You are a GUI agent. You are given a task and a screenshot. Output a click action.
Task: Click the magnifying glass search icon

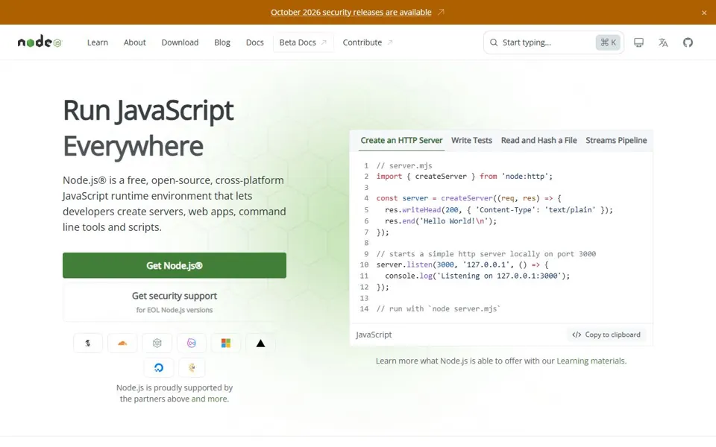[494, 42]
